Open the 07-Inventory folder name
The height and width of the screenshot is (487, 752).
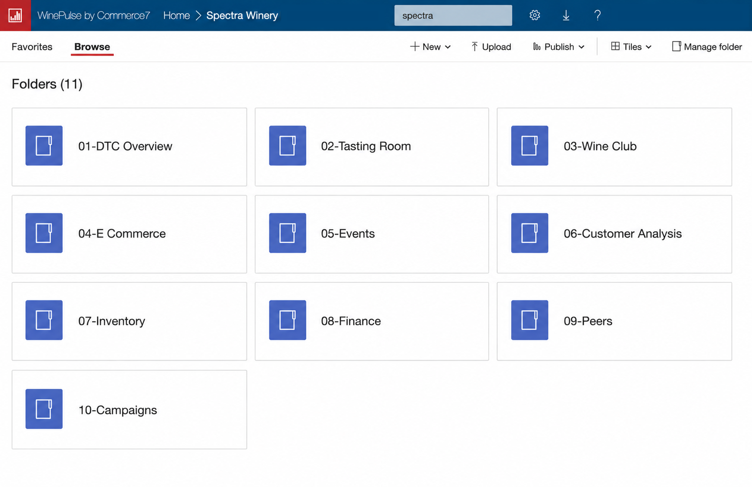click(x=111, y=321)
